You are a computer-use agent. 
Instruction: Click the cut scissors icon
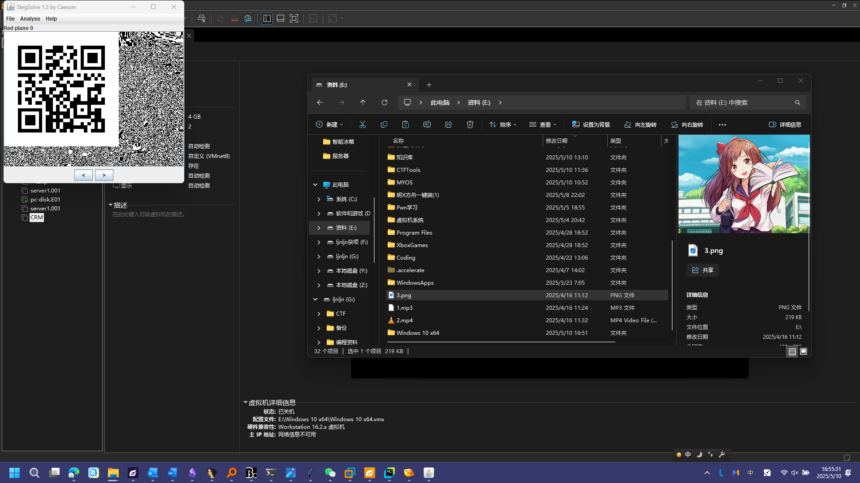(363, 124)
